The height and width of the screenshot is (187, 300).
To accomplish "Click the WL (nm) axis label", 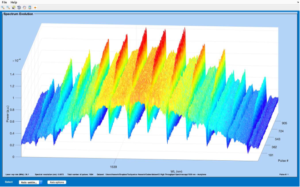I will [x=176, y=171].
